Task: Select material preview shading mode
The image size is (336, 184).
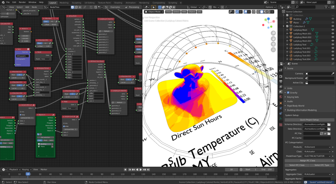Action: click(265, 12)
